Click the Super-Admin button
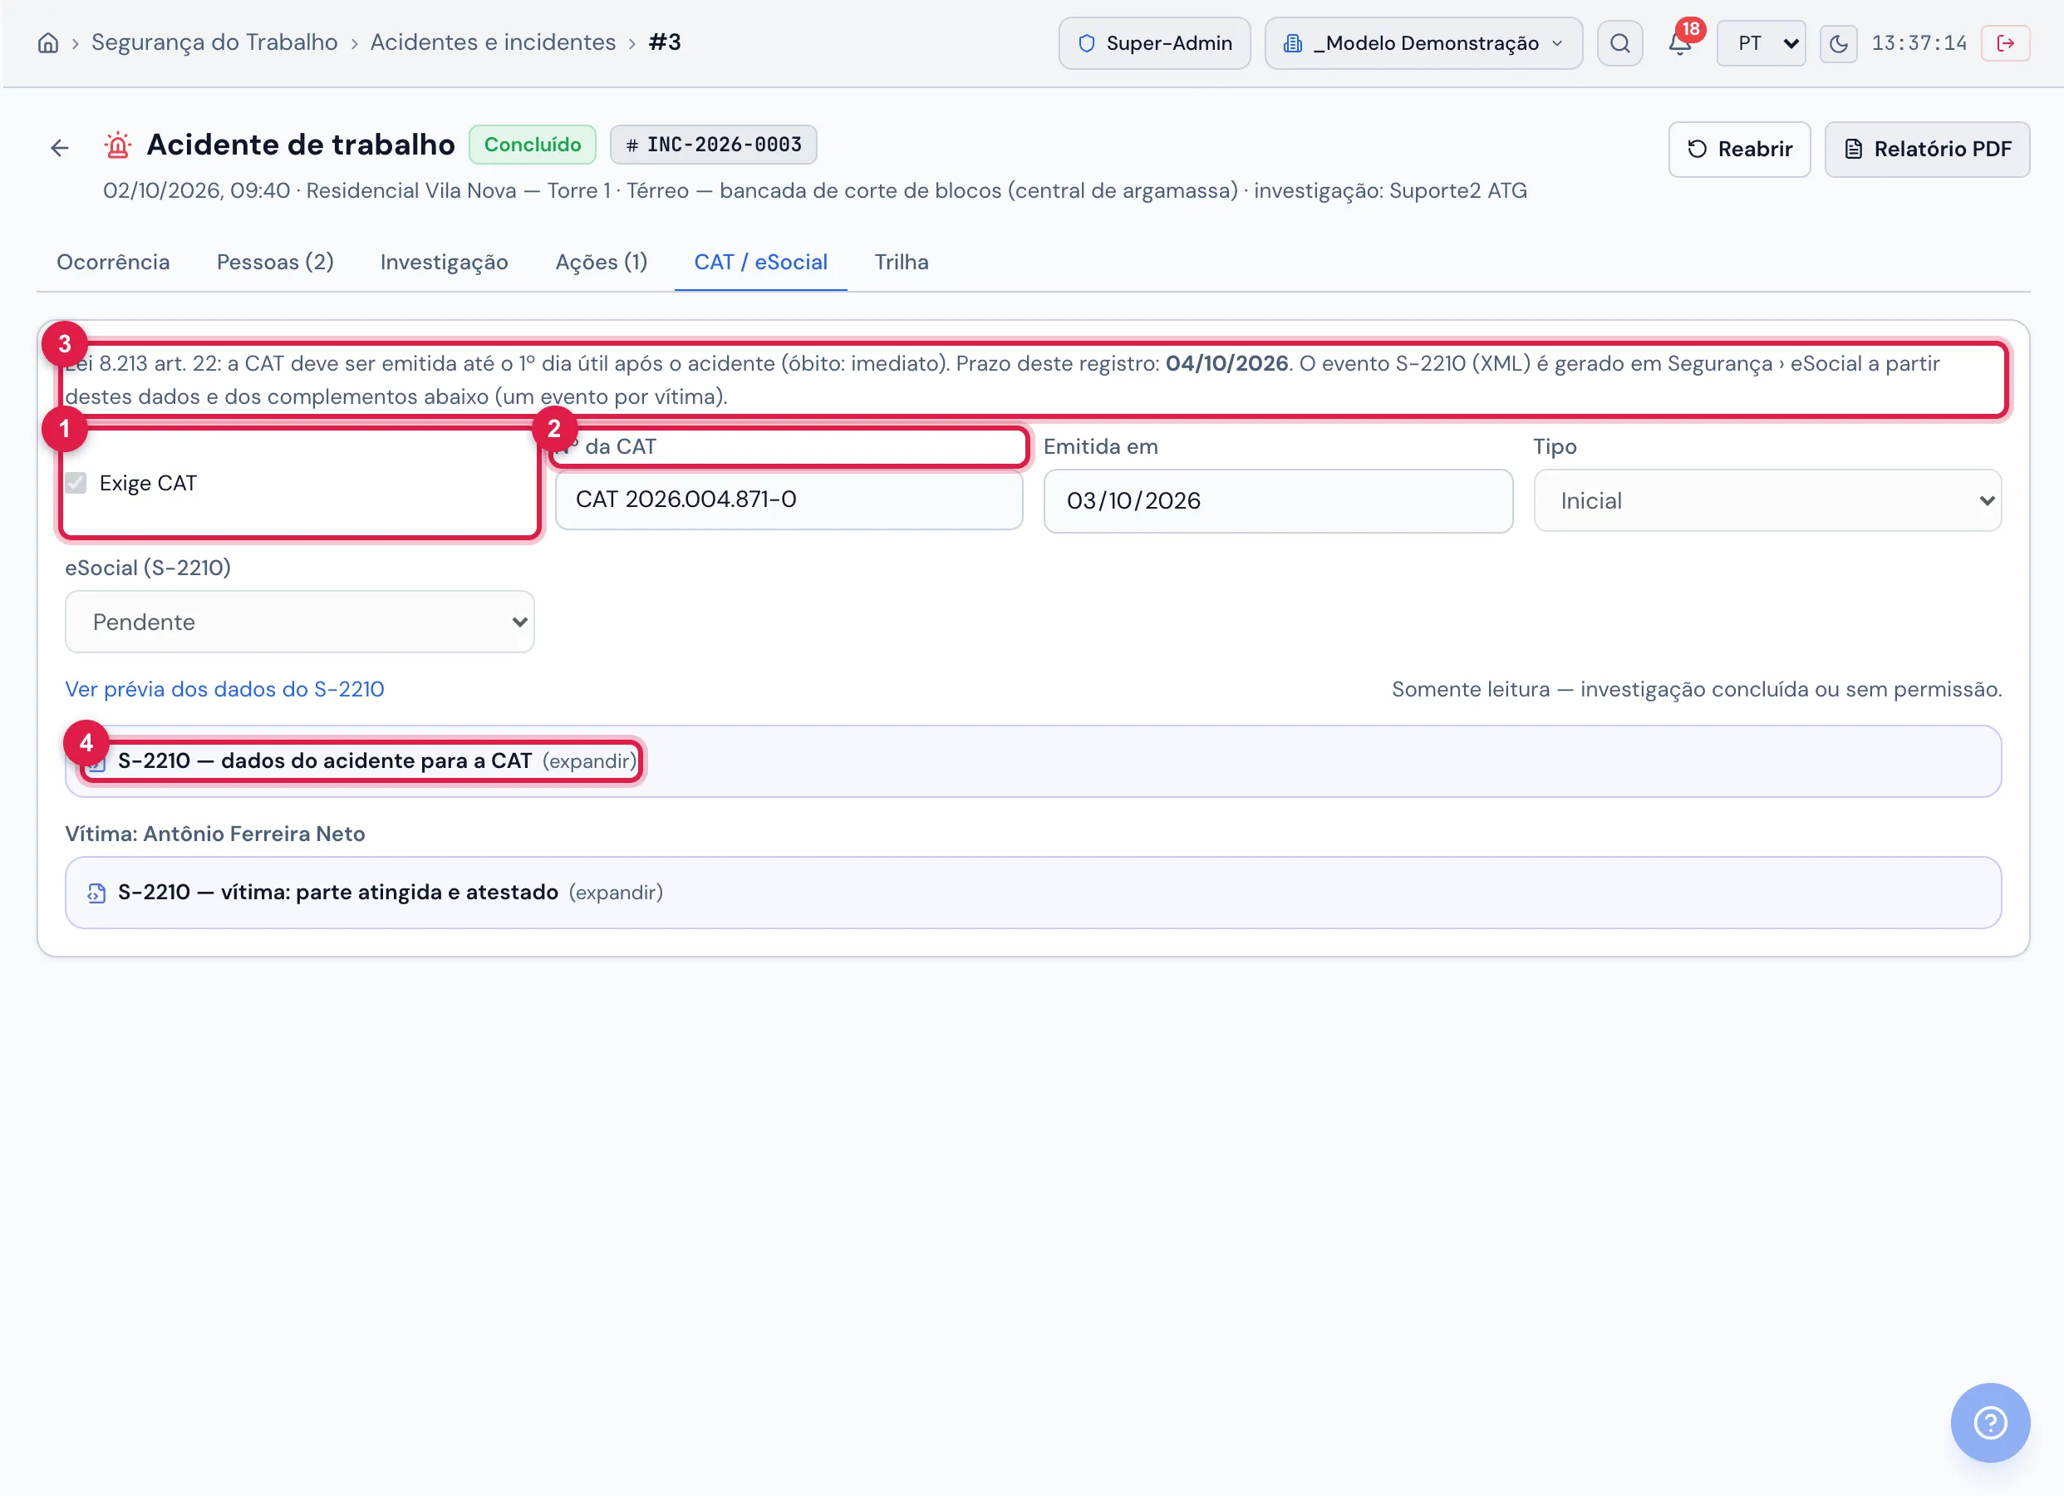Image resolution: width=2064 pixels, height=1496 pixels. (x=1155, y=42)
